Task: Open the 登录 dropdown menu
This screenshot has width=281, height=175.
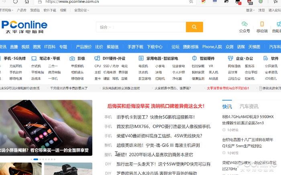Action: click(x=250, y=10)
